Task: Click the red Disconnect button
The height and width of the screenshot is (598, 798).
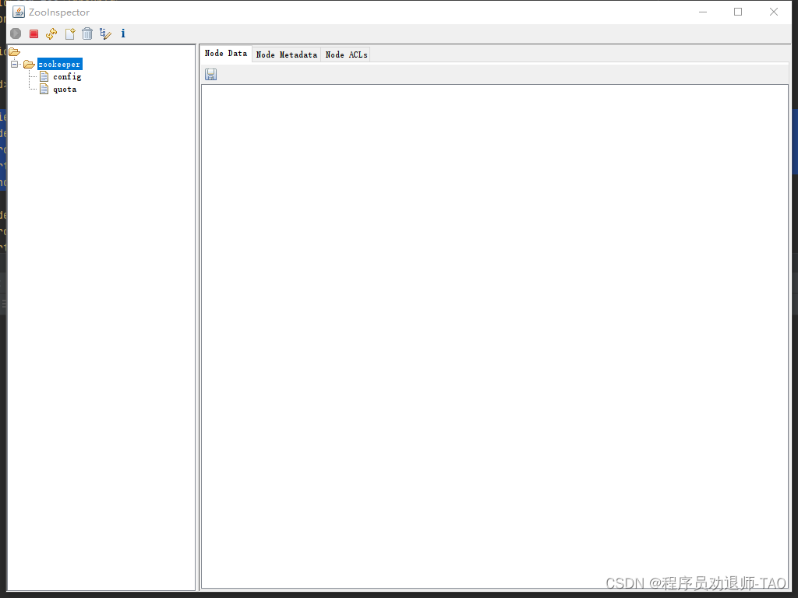Action: [34, 33]
